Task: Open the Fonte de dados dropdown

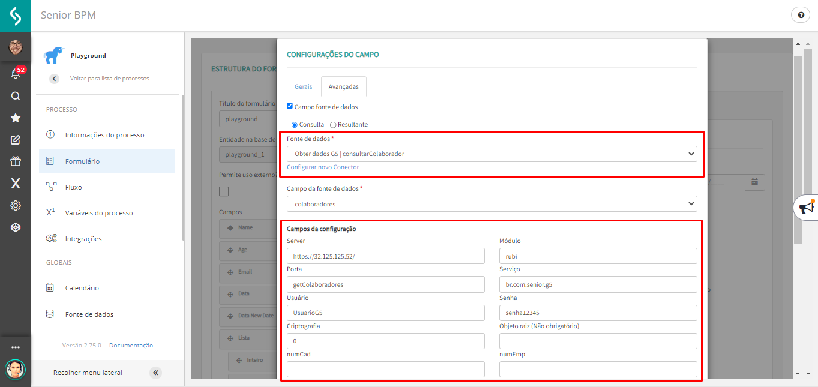Action: (492, 154)
